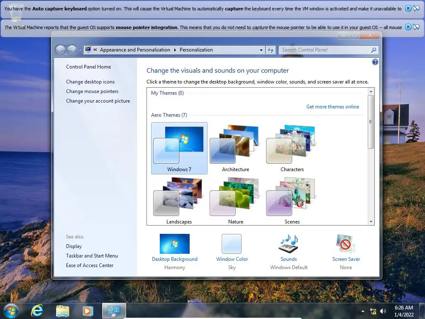Open Change your account picture
This screenshot has height=319, width=425.
click(x=98, y=101)
